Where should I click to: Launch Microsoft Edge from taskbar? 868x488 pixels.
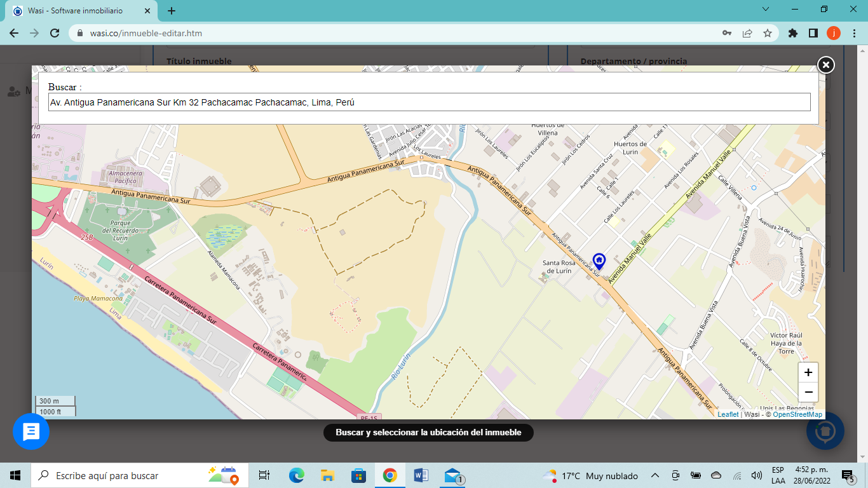[x=297, y=475]
